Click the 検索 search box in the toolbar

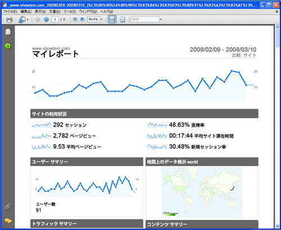click(x=145, y=19)
